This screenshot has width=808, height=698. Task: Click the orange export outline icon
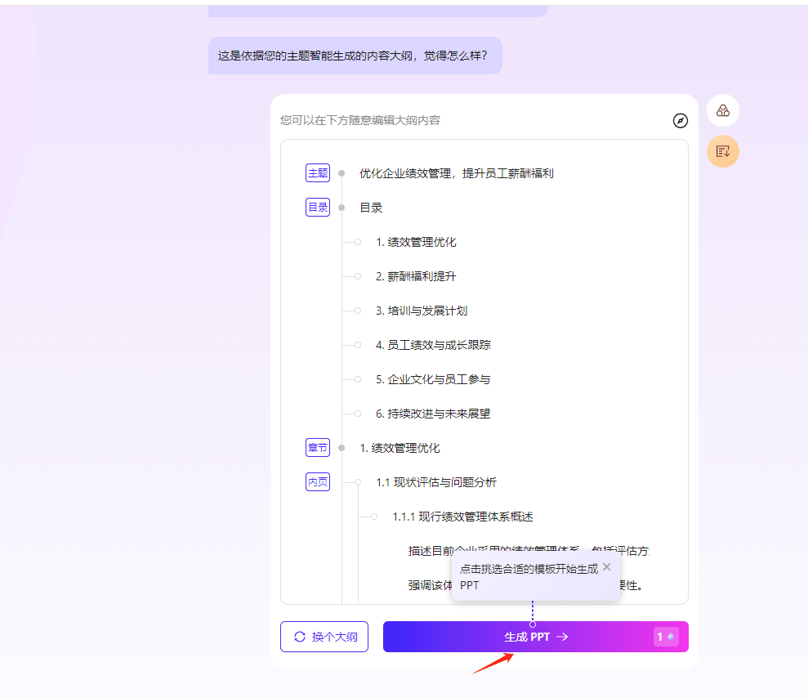722,151
